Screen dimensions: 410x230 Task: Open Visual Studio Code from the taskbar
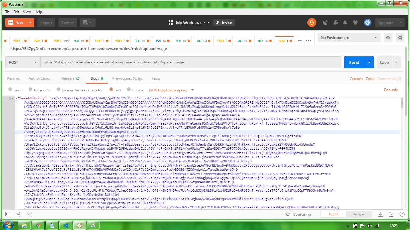click(66, 226)
